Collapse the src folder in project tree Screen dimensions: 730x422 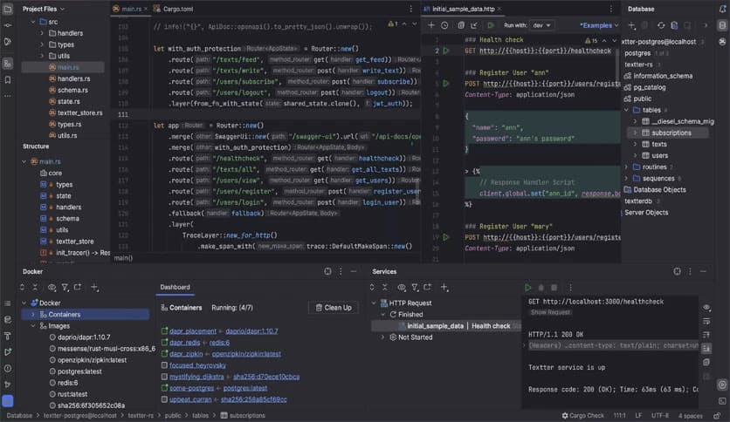tap(32, 22)
